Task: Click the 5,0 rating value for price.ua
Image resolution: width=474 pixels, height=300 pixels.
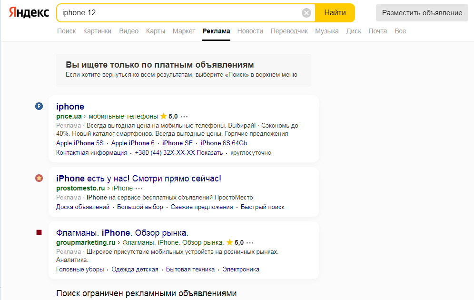Action: point(173,117)
